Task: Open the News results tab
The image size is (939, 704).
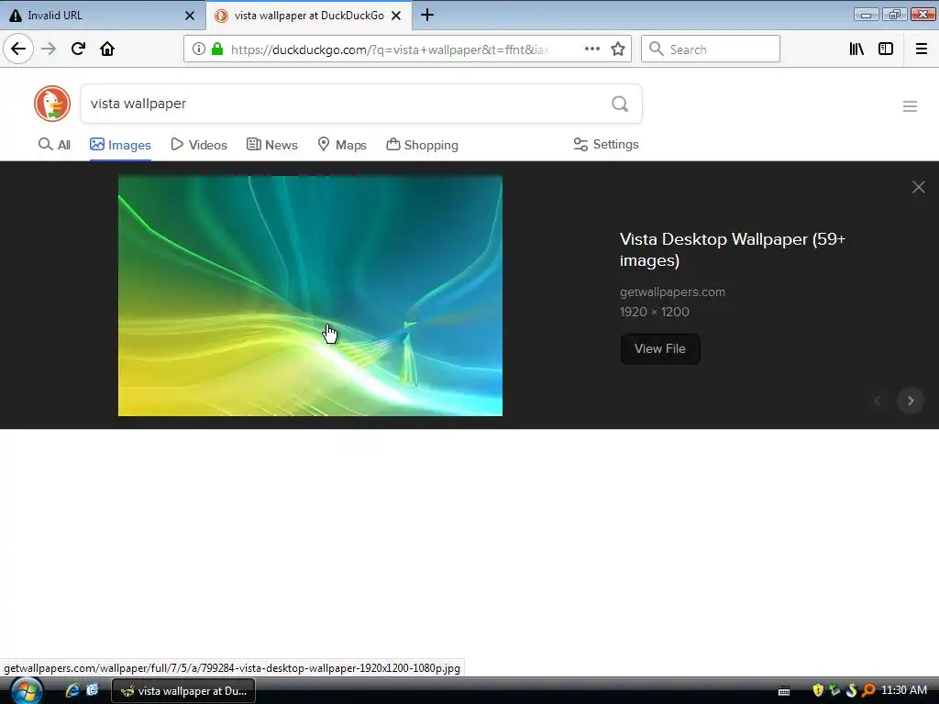Action: point(271,145)
